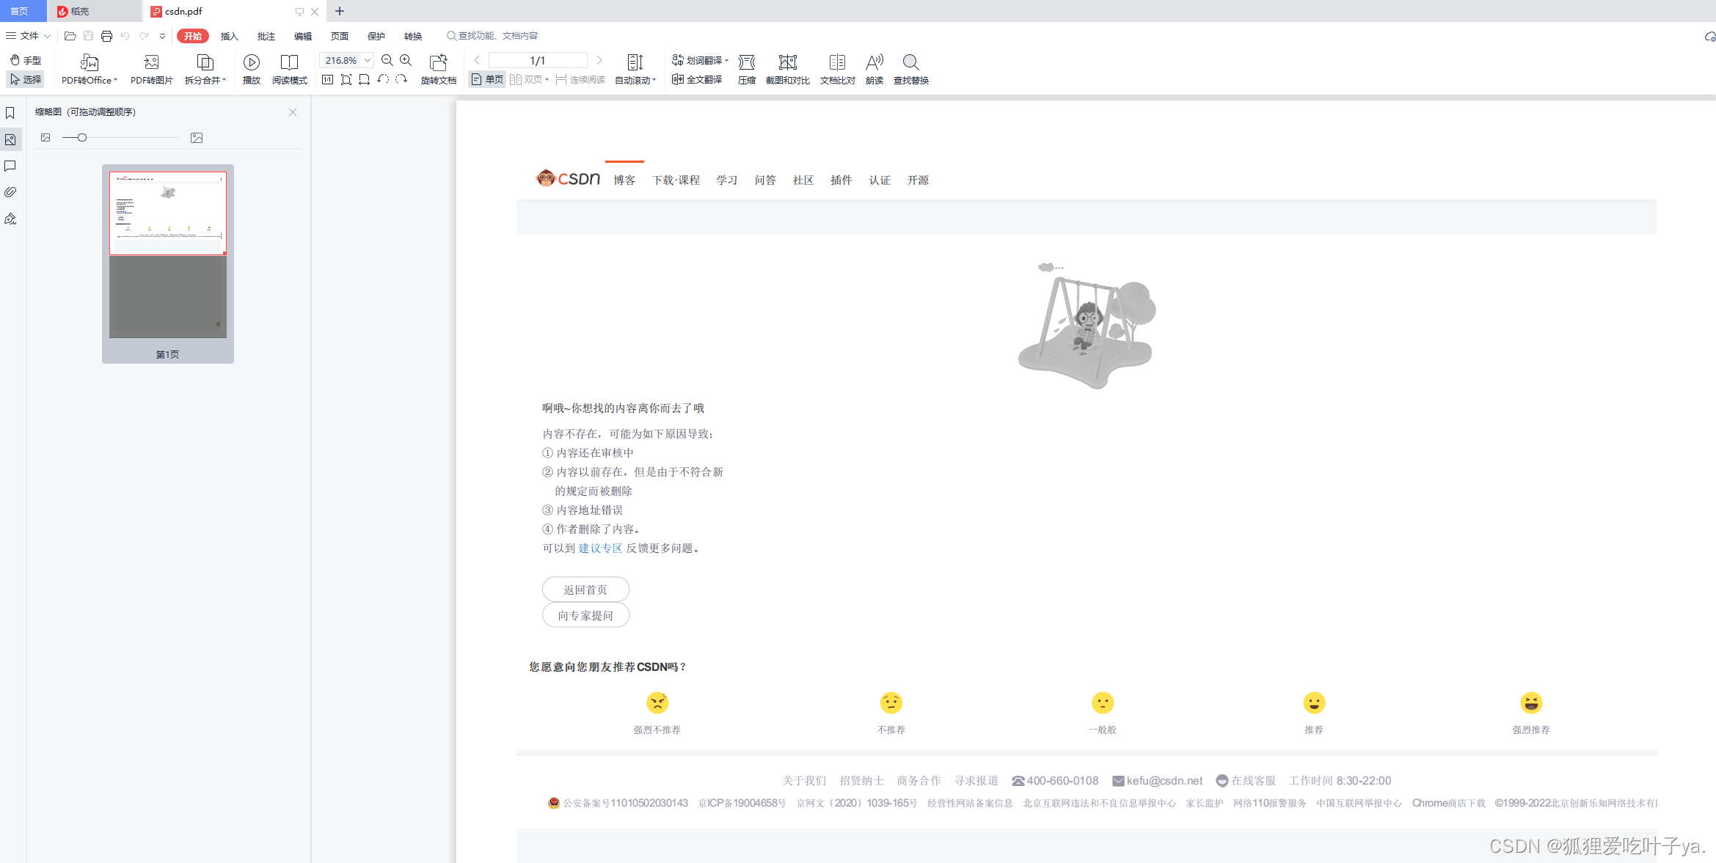Toggle the bookmark panel in sidebar

[10, 113]
